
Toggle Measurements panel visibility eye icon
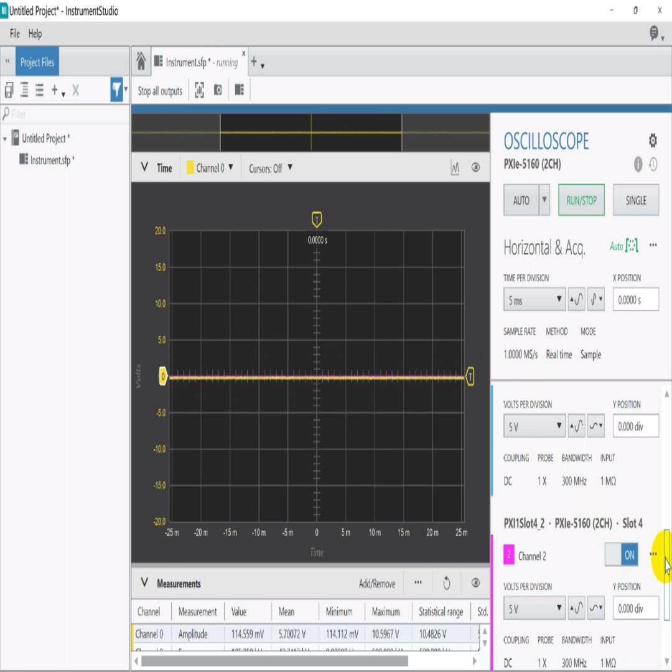pos(475,583)
